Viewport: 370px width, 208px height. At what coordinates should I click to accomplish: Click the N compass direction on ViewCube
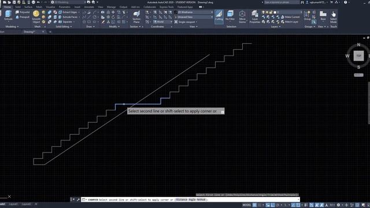(x=358, y=44)
